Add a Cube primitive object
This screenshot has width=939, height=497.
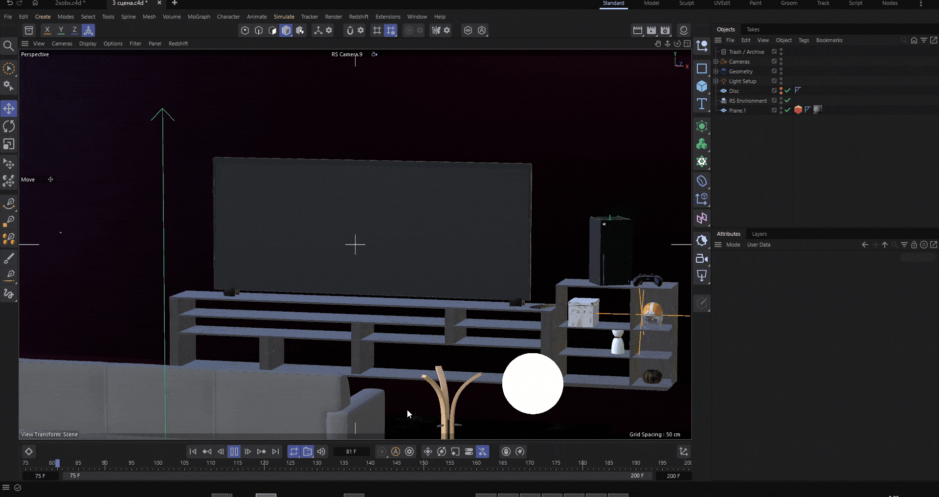click(x=702, y=86)
